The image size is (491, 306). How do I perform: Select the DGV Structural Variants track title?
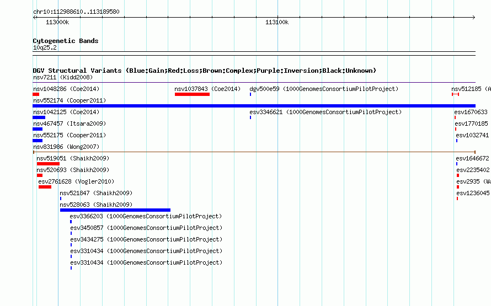[205, 71]
